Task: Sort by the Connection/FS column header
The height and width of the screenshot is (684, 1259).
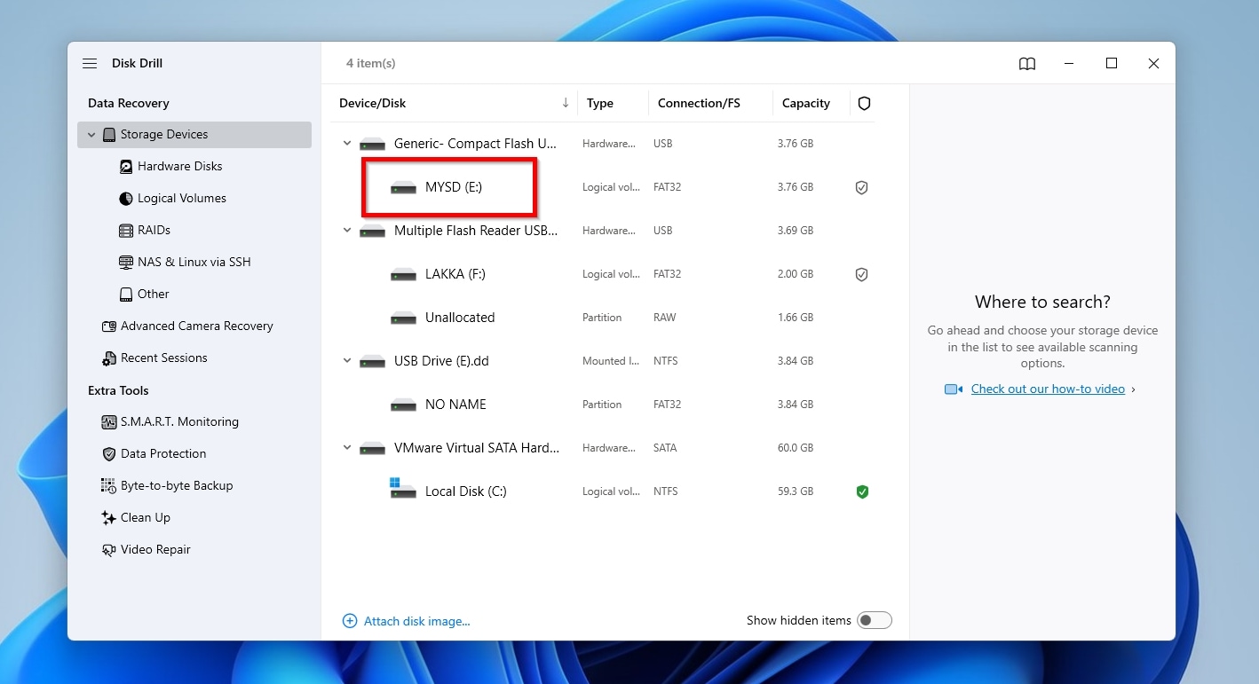Action: [699, 104]
